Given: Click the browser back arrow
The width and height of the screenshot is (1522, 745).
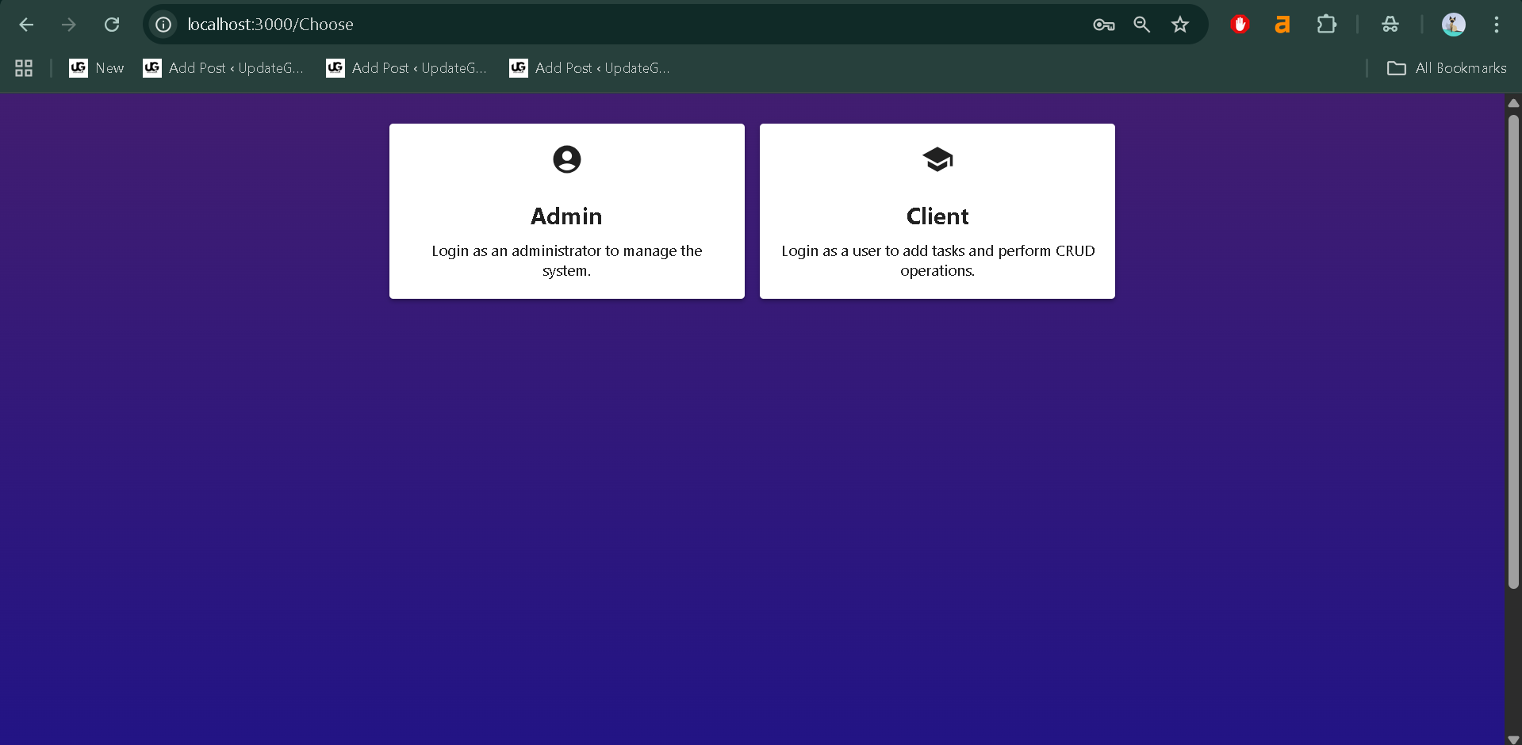Looking at the screenshot, I should pyautogui.click(x=26, y=25).
